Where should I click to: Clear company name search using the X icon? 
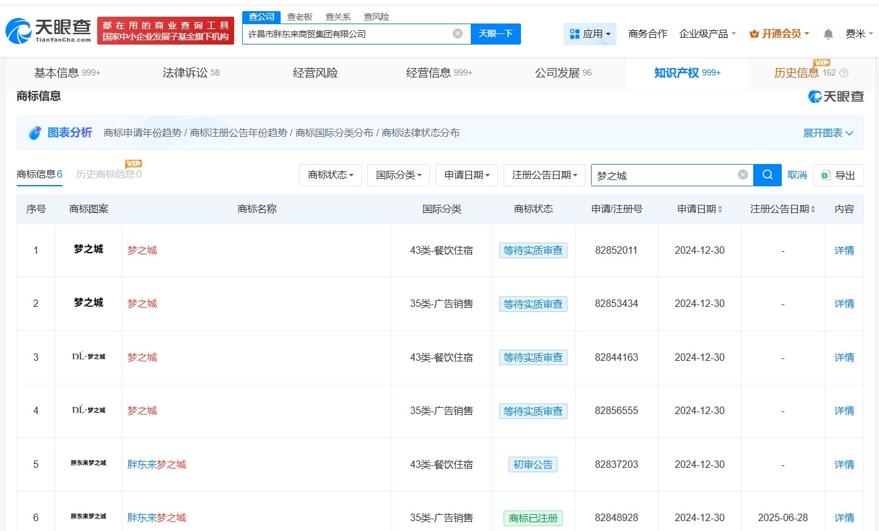tap(457, 34)
